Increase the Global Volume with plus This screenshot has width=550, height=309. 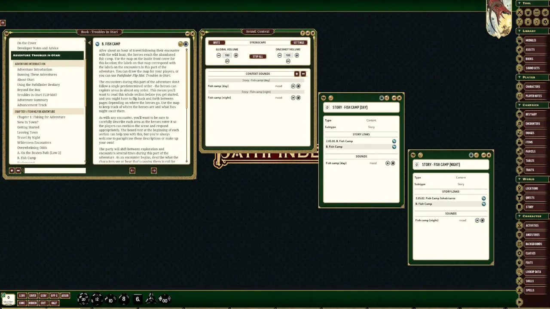[236, 55]
